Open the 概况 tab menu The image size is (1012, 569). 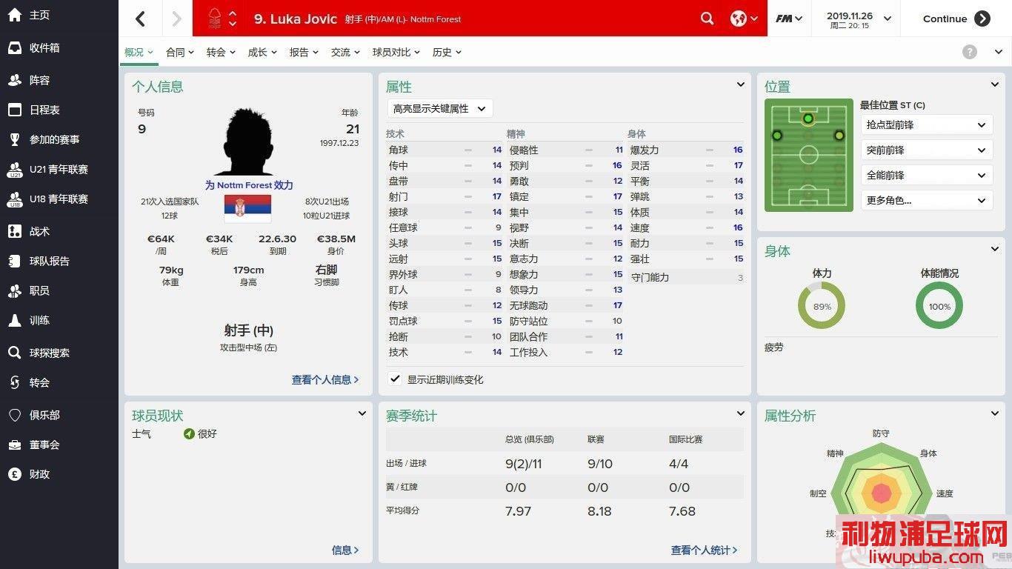pos(139,52)
